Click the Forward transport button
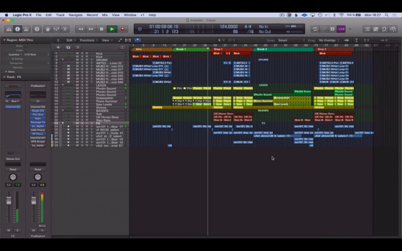Screen dimensions: 402x251 click(91, 29)
